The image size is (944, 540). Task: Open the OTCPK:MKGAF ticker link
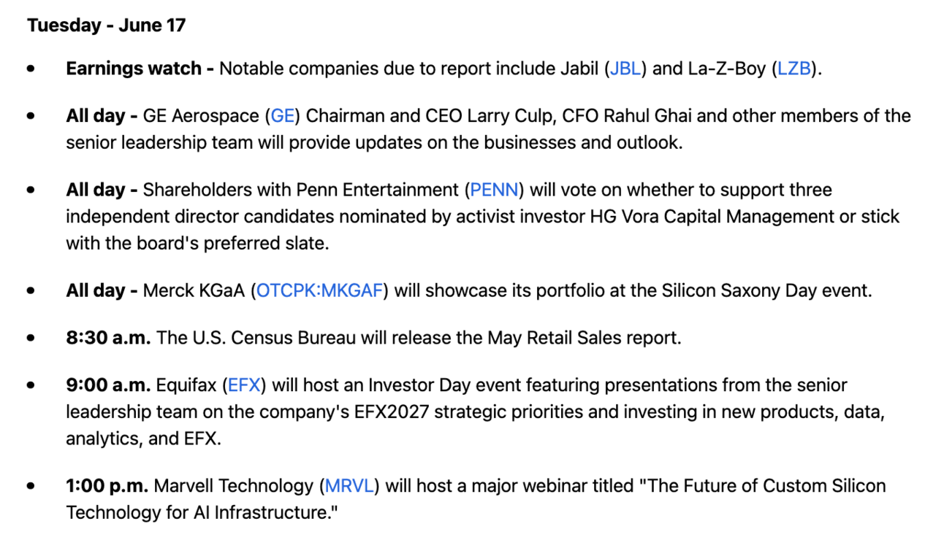tap(320, 290)
